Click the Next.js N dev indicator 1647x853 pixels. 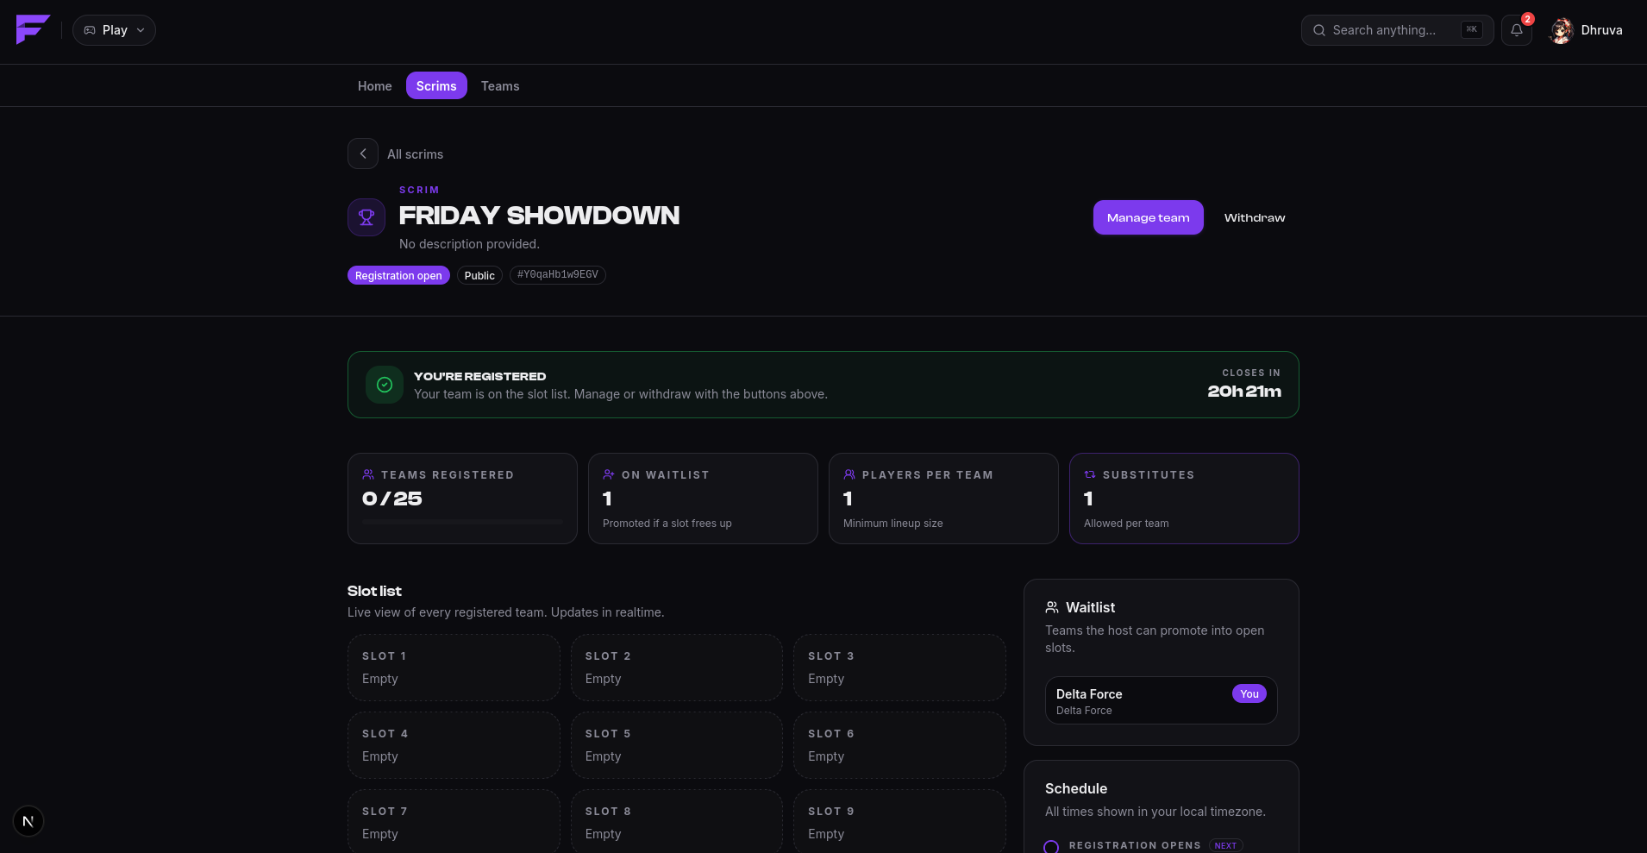tap(28, 821)
